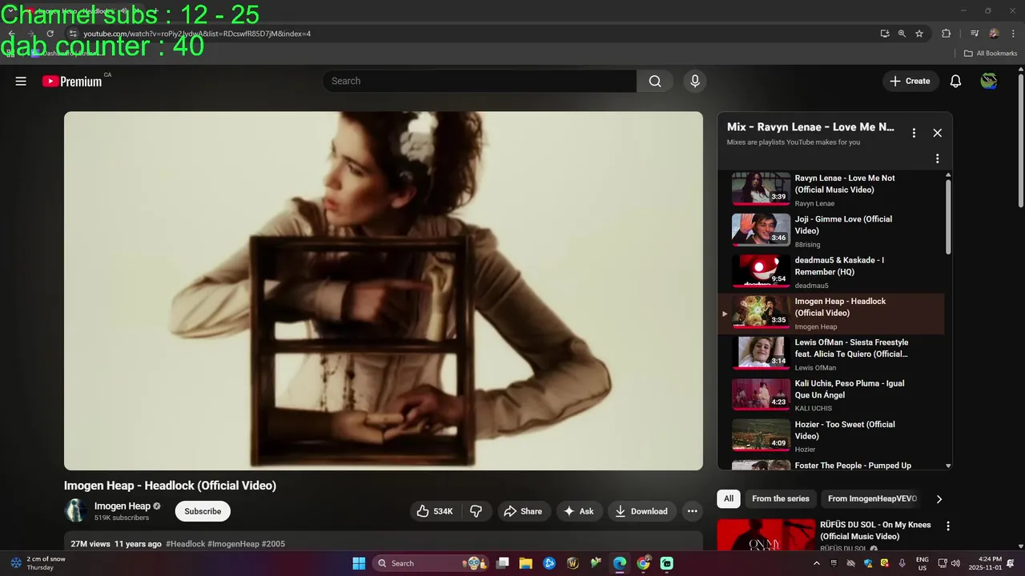The height and width of the screenshot is (576, 1025).
Task: Open YouTube notifications bell
Action: pos(955,81)
